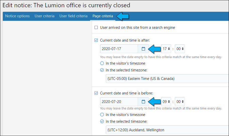The width and height of the screenshot is (229, 136).
Task: Switch to the Notice options tab
Action: click(17, 16)
